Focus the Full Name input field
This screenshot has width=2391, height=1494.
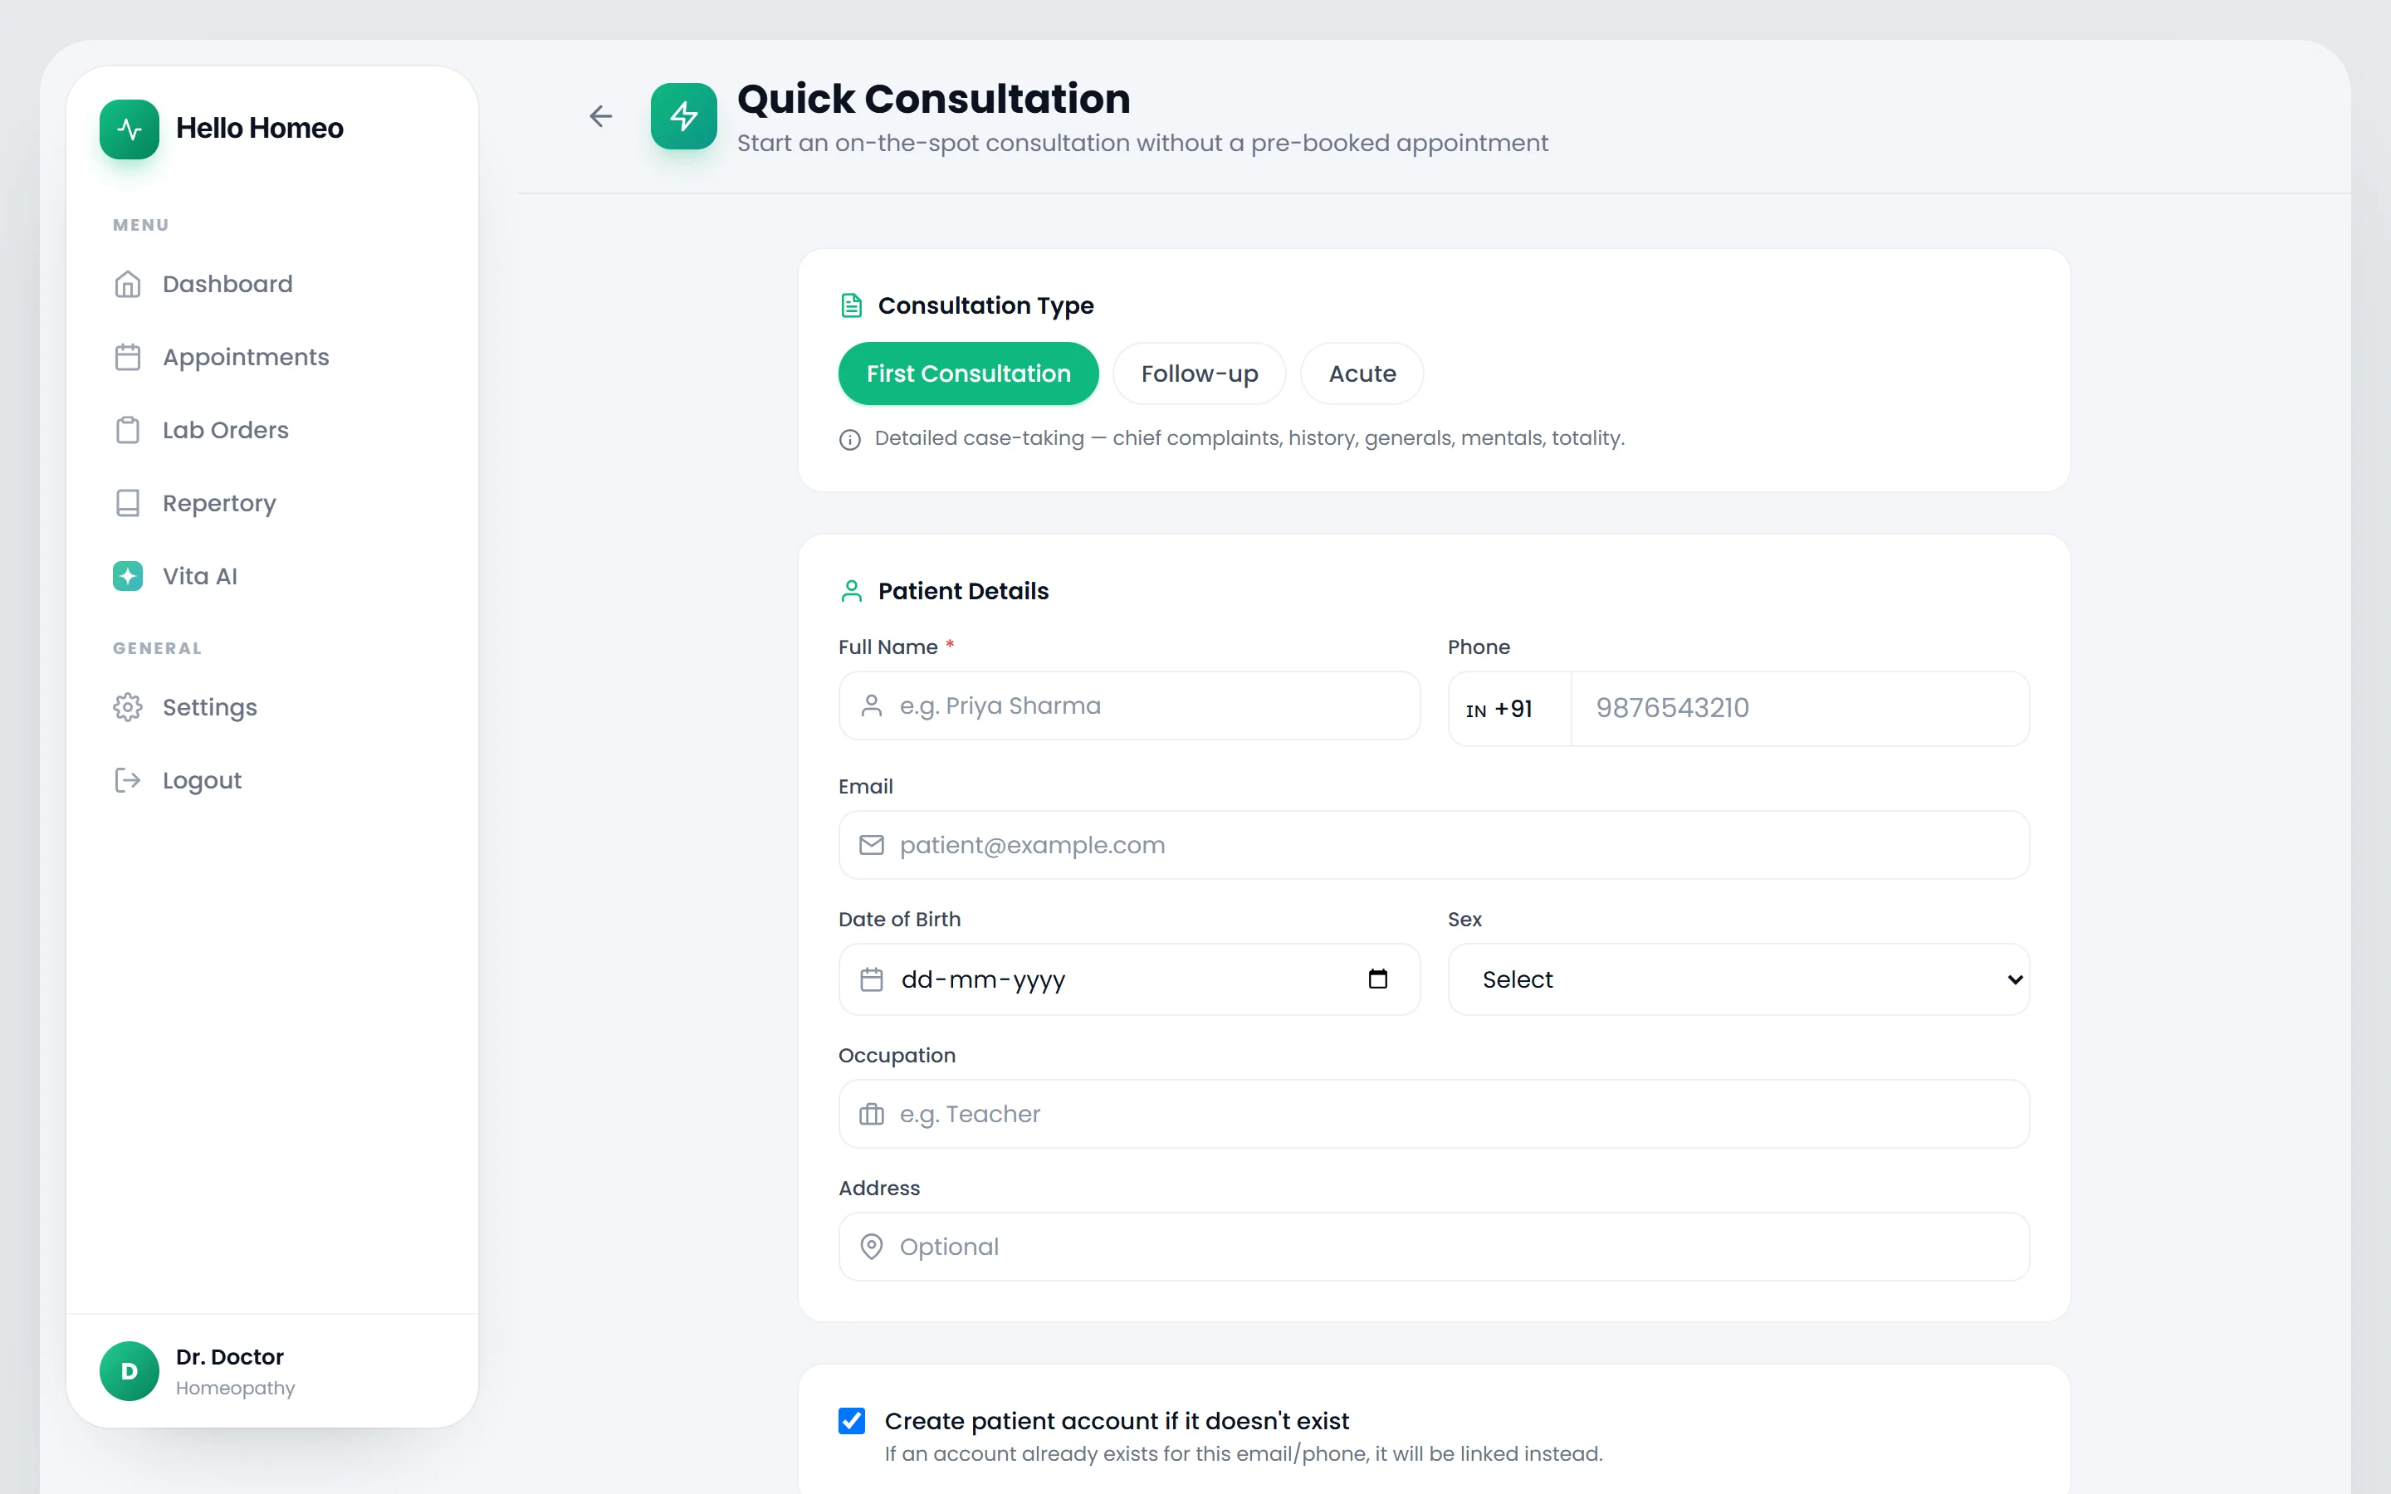point(1129,705)
